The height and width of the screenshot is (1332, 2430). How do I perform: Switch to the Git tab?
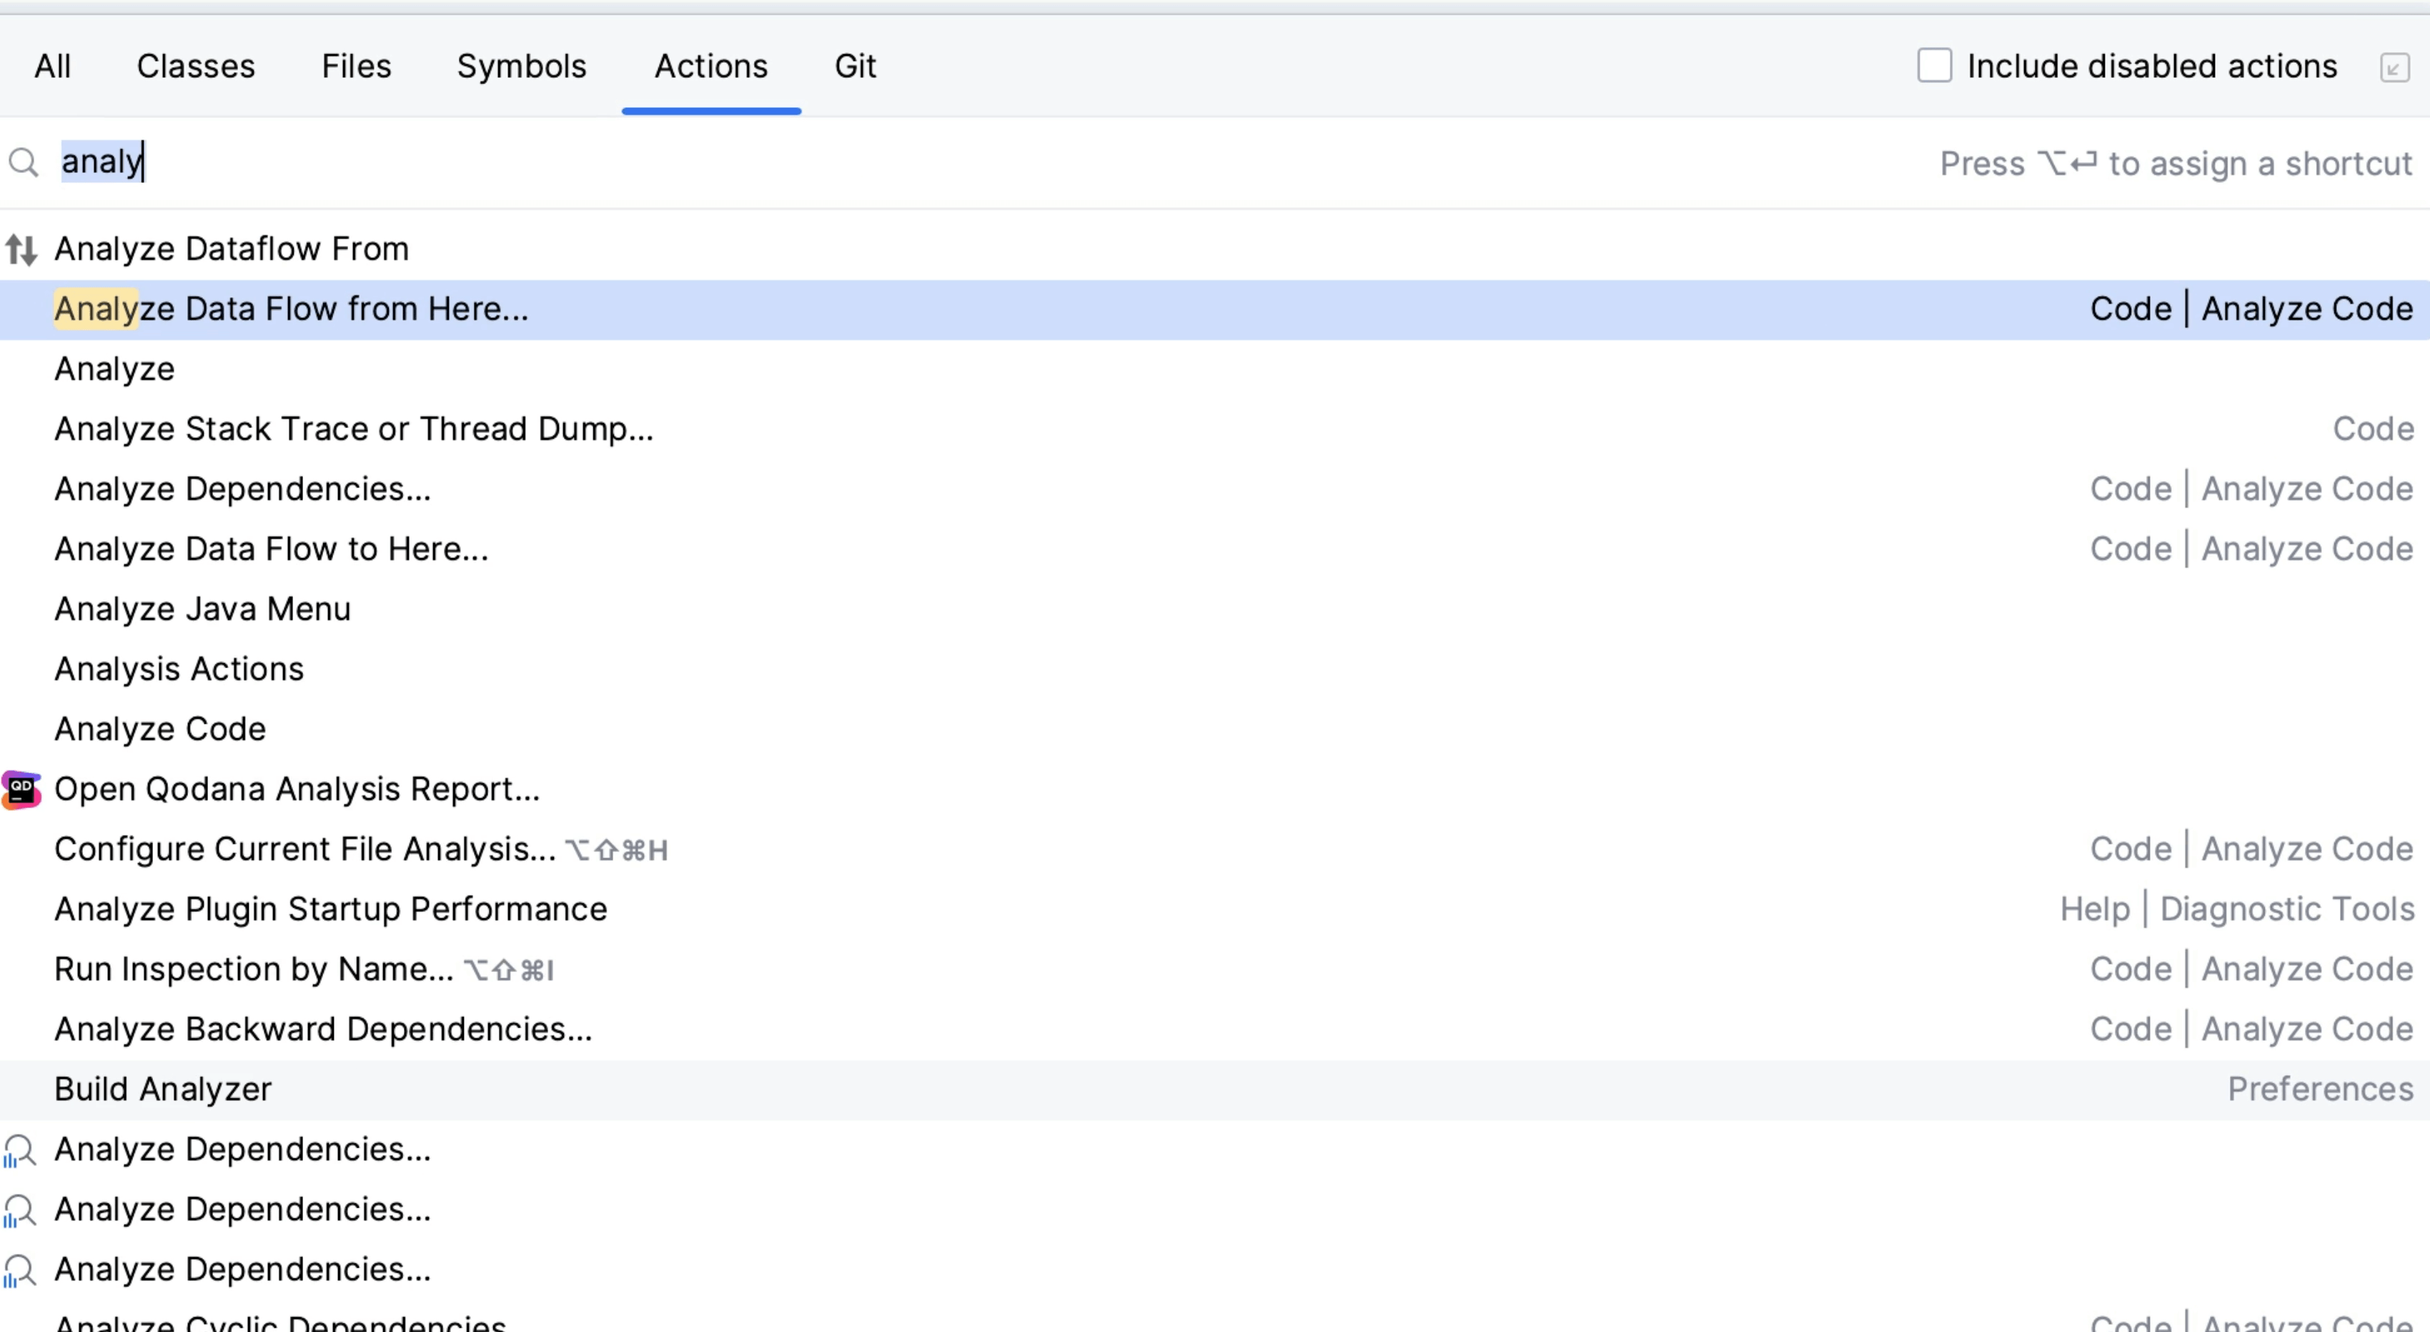[855, 66]
